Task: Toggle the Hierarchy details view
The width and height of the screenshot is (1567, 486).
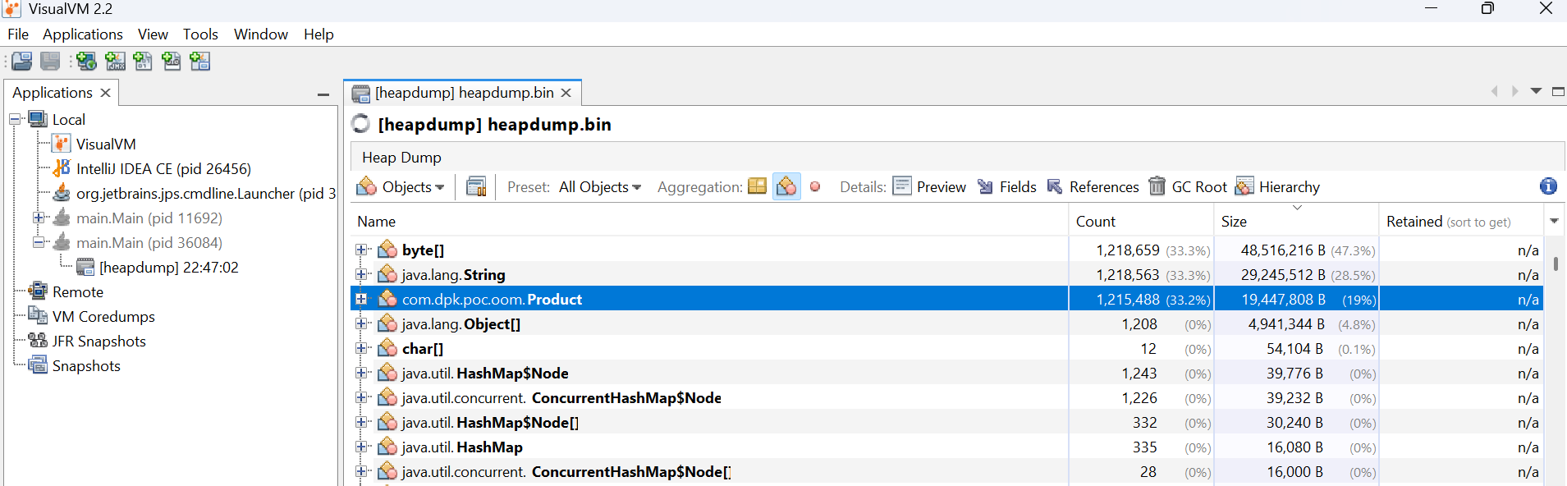Action: 1278,187
